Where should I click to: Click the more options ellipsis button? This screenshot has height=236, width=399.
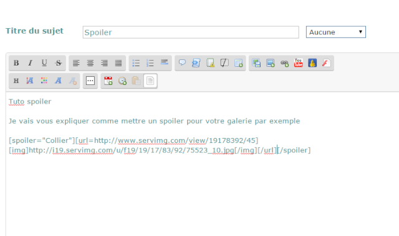coord(90,81)
